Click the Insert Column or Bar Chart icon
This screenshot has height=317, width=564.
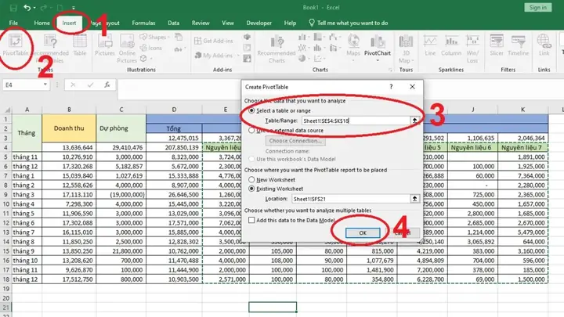(x=302, y=37)
